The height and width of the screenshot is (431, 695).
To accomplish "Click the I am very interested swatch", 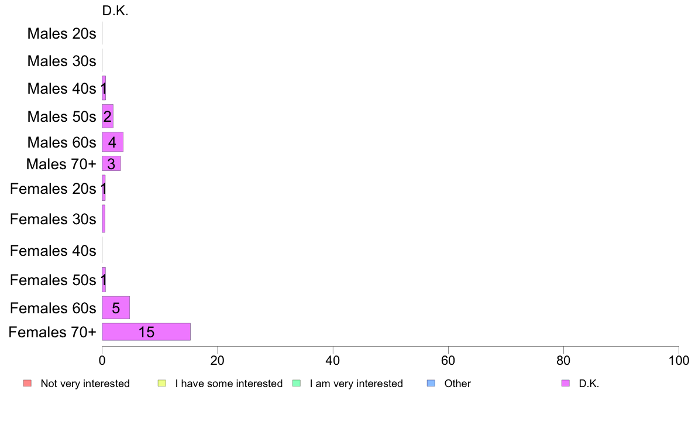I will pyautogui.click(x=297, y=383).
